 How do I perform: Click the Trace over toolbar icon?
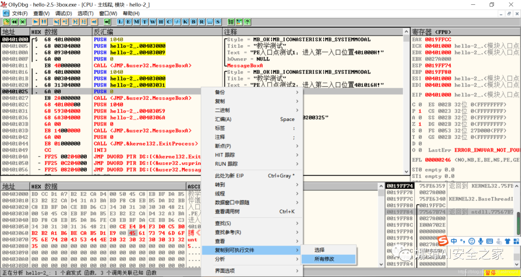pos(83,22)
